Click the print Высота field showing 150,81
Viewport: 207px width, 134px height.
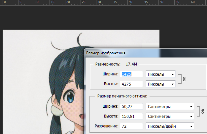pyautogui.click(x=132, y=116)
